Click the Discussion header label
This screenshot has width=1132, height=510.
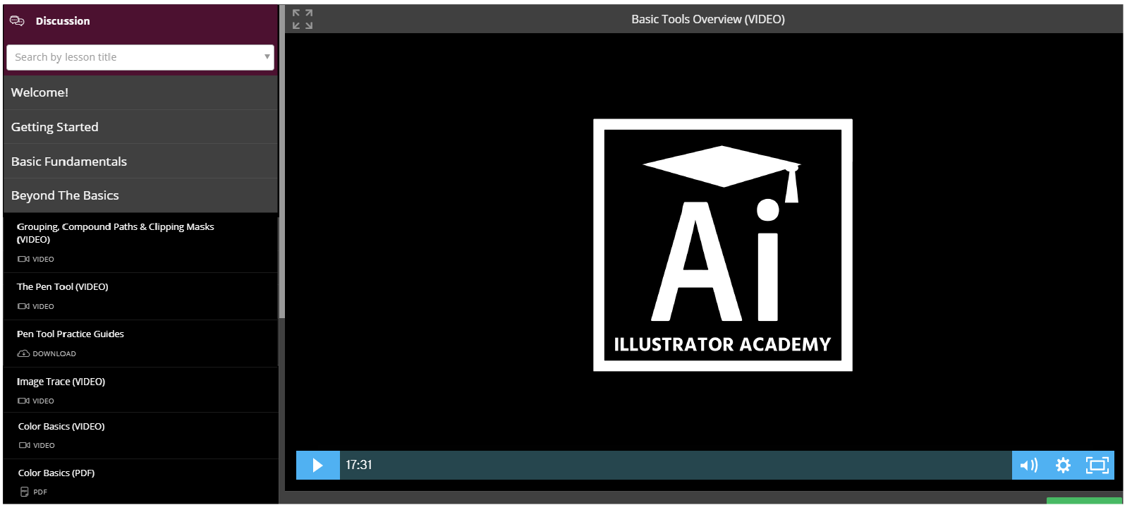tap(63, 21)
